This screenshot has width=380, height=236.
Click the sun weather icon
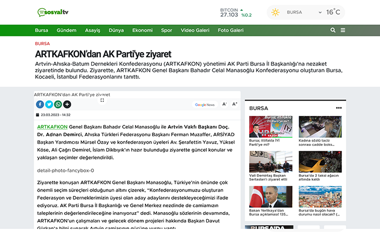point(275,12)
